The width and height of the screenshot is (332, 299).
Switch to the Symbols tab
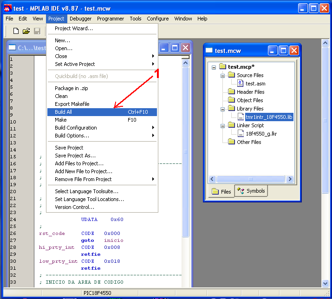251,191
